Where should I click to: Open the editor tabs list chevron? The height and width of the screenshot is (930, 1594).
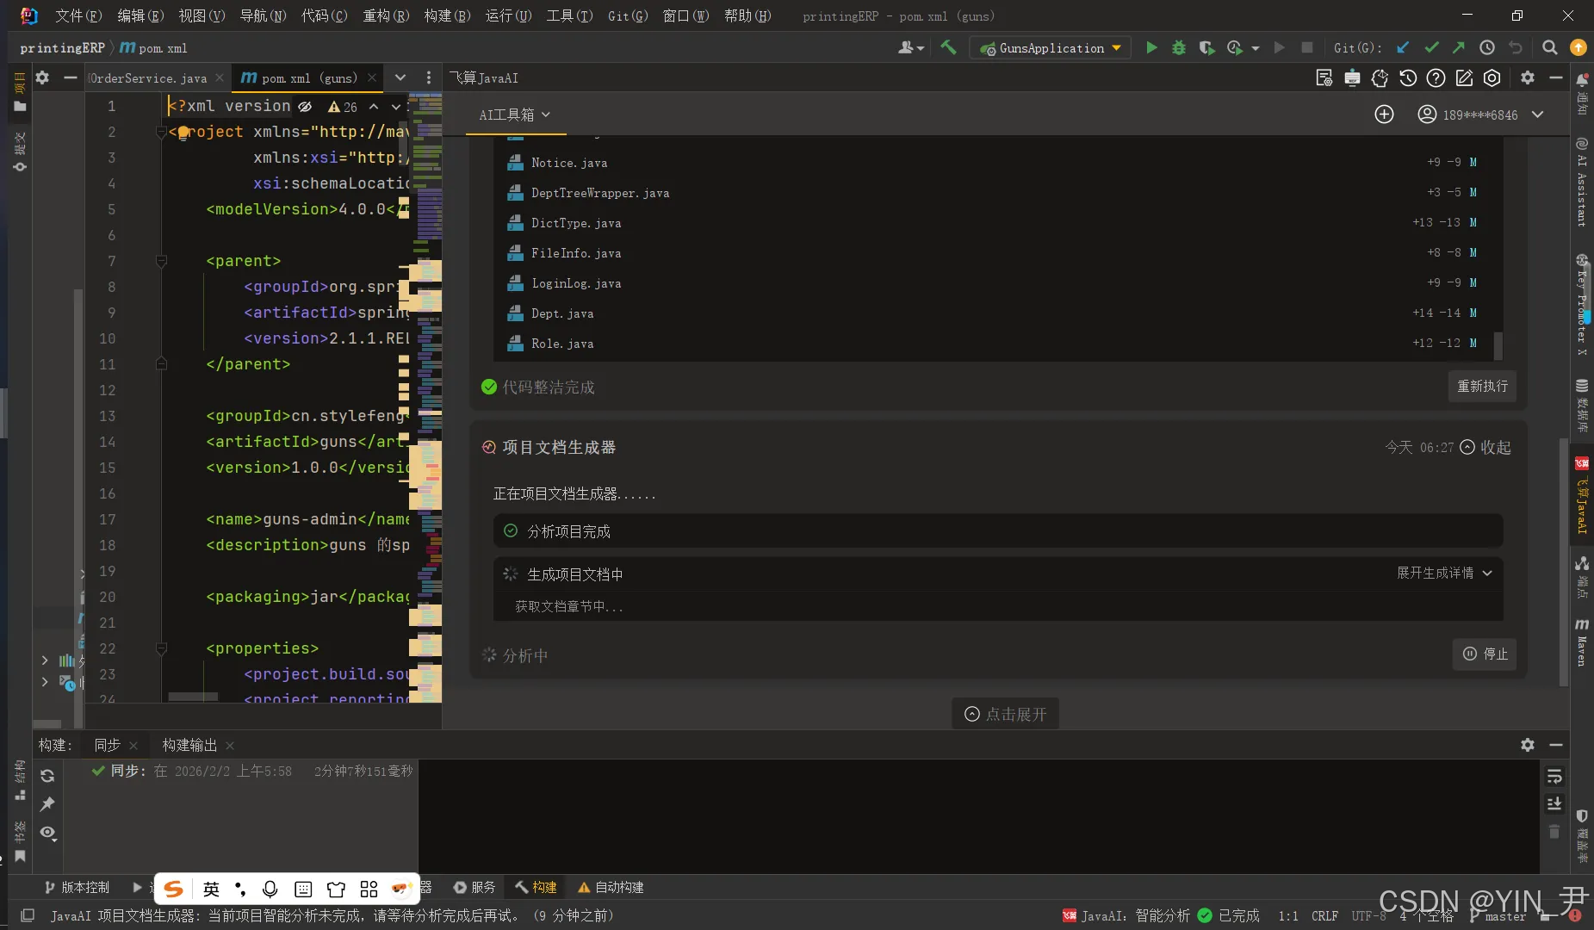click(400, 77)
